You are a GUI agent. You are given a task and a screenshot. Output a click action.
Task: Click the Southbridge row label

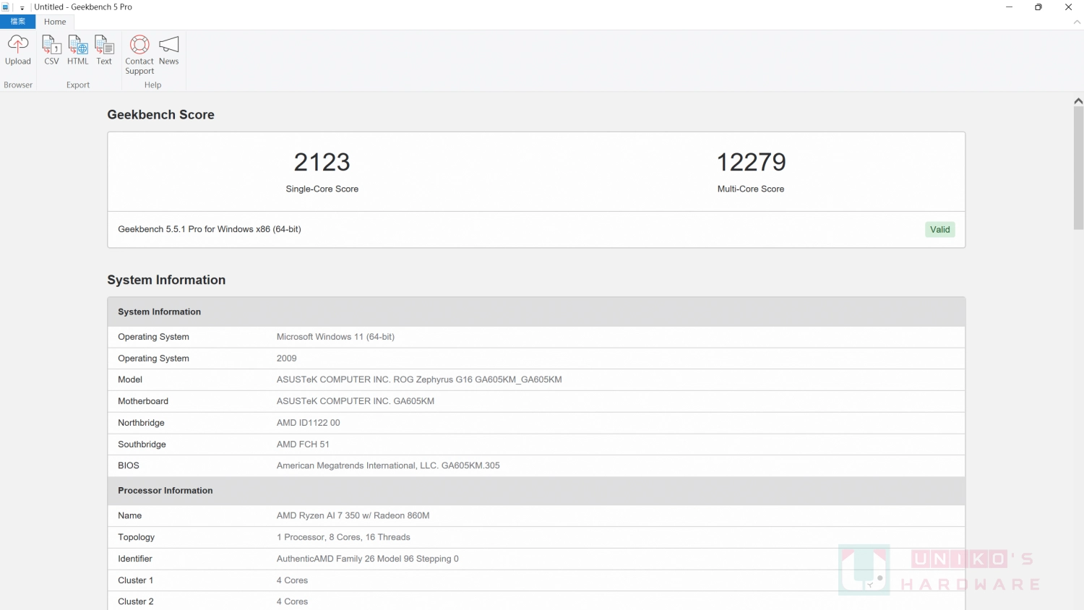click(x=142, y=444)
